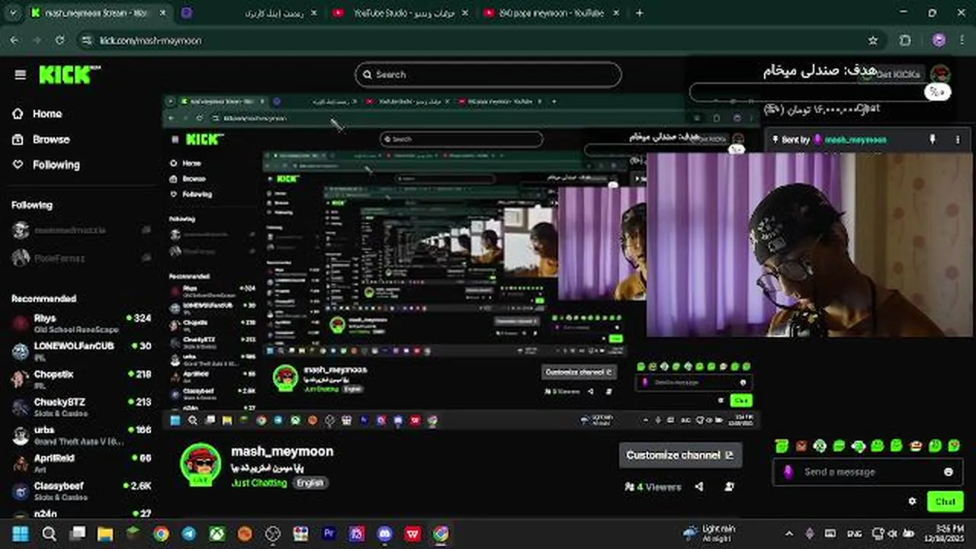The height and width of the screenshot is (549, 976).
Task: Open the tab search dropdown arrow
Action: (x=14, y=13)
